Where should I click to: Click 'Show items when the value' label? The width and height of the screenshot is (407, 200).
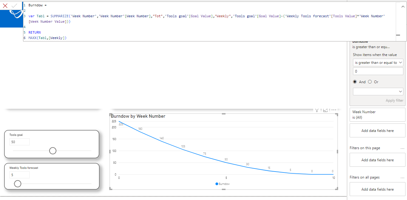pyautogui.click(x=375, y=55)
